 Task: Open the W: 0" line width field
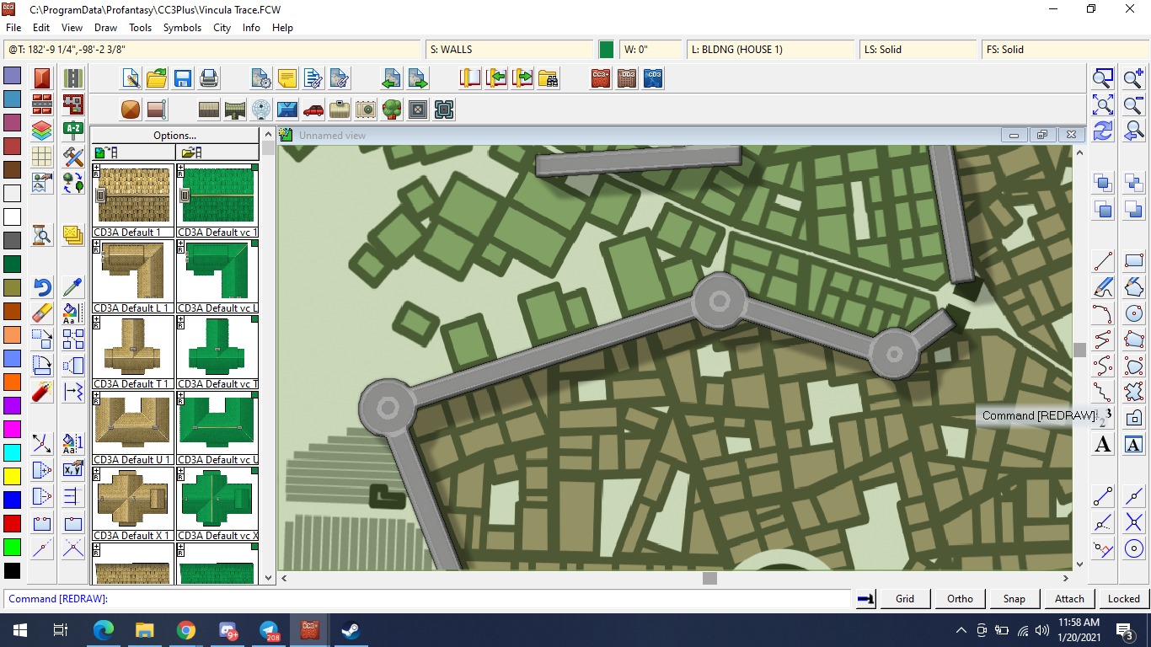tap(650, 50)
